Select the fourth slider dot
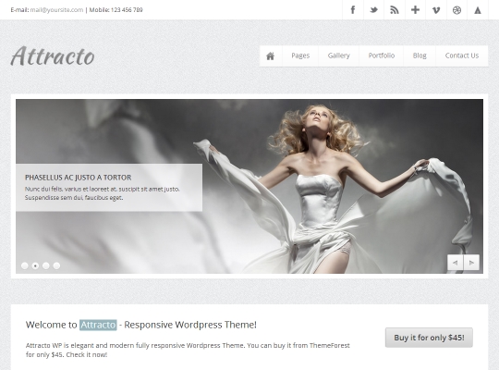Screen dimensions: 499x370 pyautogui.click(x=56, y=265)
